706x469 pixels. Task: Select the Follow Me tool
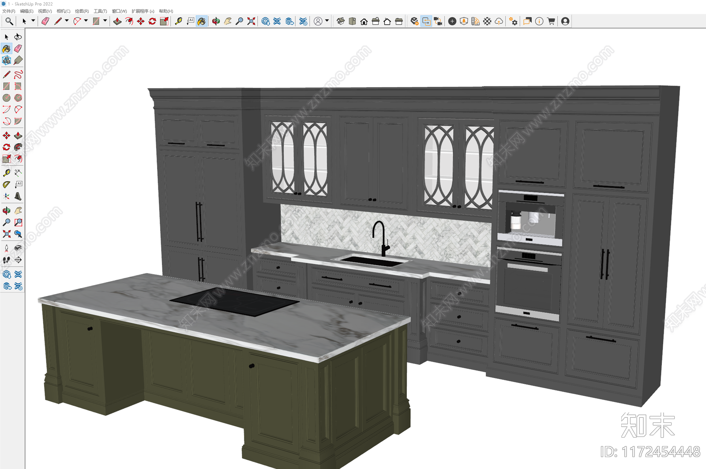point(18,147)
